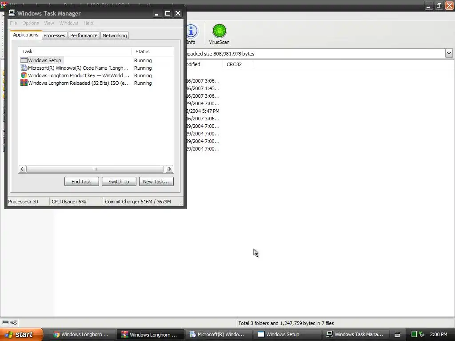Sort tasks by the Task column header
The height and width of the screenshot is (341, 455).
pyautogui.click(x=75, y=52)
